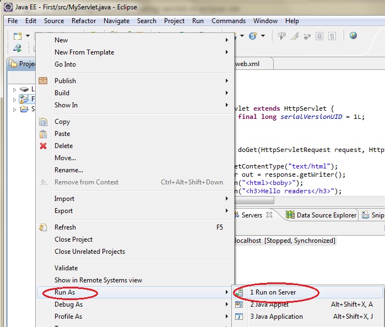Screen dimensions: 385x327
Task: Open the Import submenu
Action: [135, 199]
